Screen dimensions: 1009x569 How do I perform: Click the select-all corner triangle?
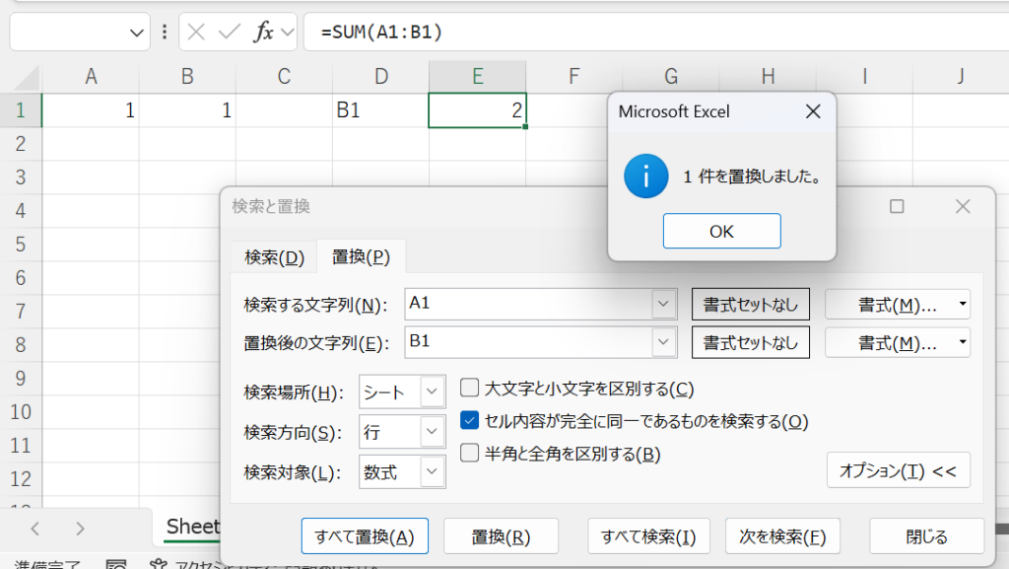27,78
